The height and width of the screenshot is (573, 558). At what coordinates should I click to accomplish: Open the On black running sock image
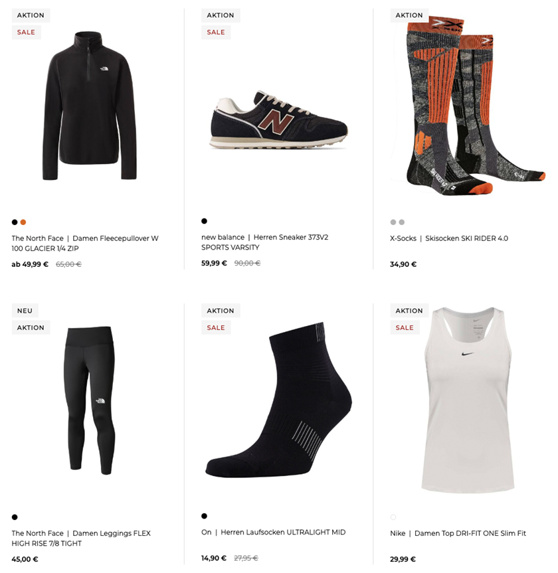[278, 400]
